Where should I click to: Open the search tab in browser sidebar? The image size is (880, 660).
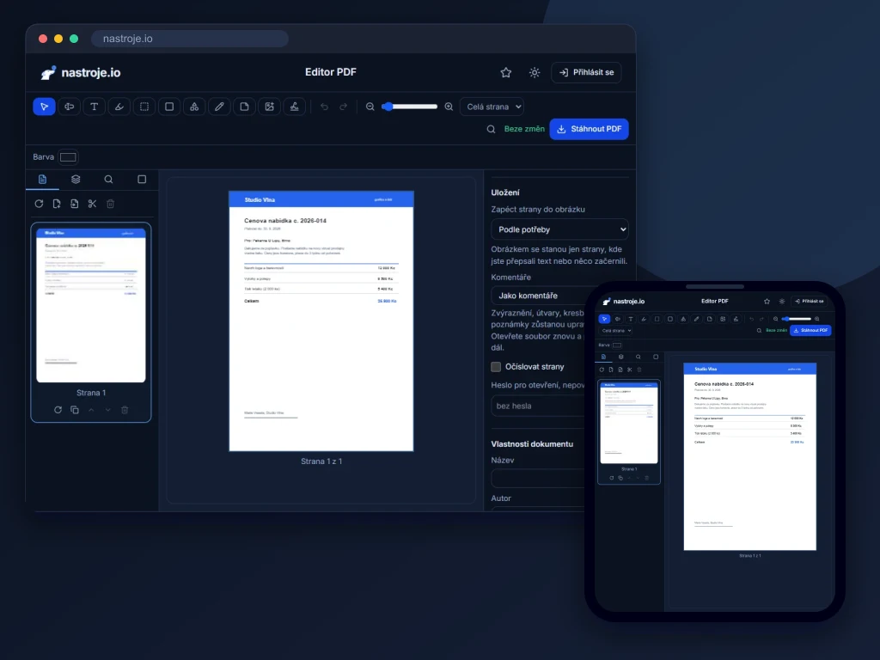click(x=108, y=179)
